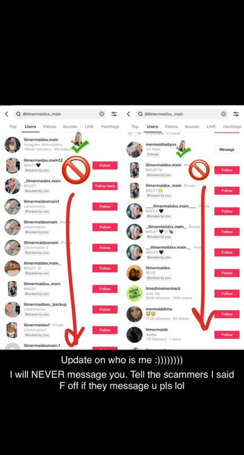Viewport: 244px width, 455px height.
Task: Tap the back arrow in right search screen
Action: pos(129,114)
